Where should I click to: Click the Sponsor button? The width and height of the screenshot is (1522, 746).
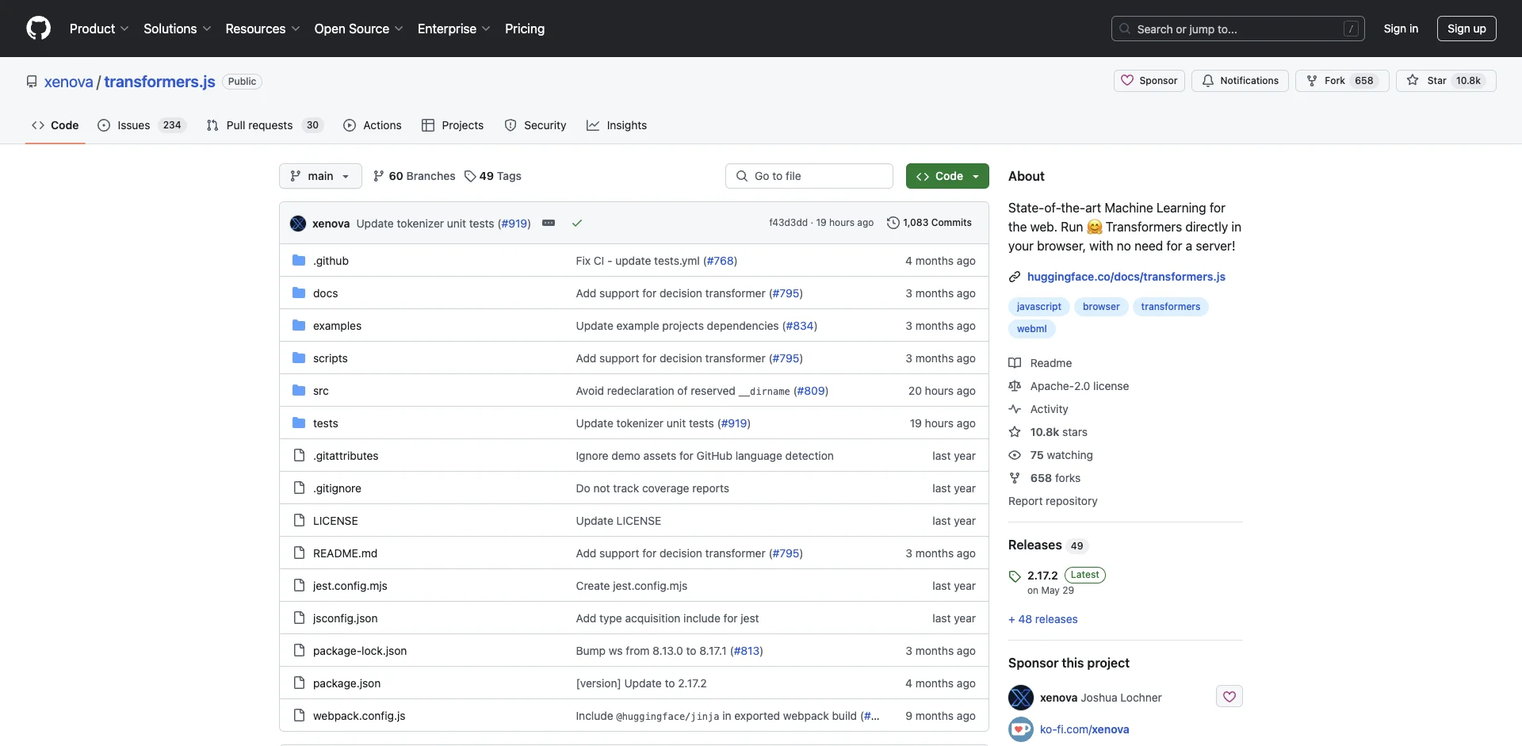pos(1149,81)
